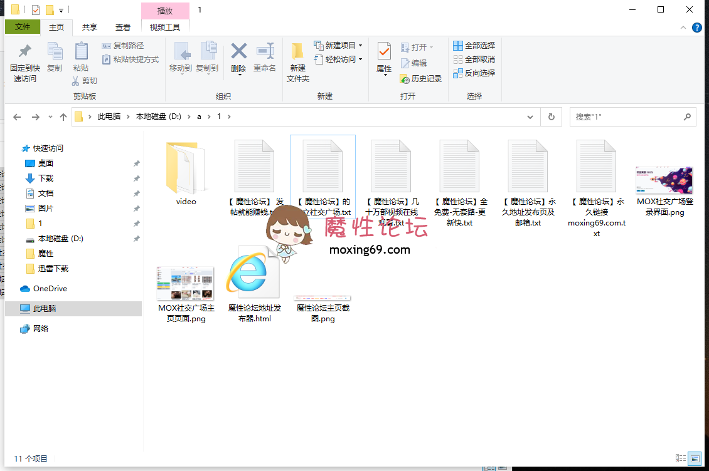Open the quick access toolbar customize dropdown
This screenshot has height=471, width=709.
click(x=61, y=10)
